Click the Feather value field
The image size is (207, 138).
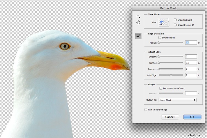click(191, 63)
